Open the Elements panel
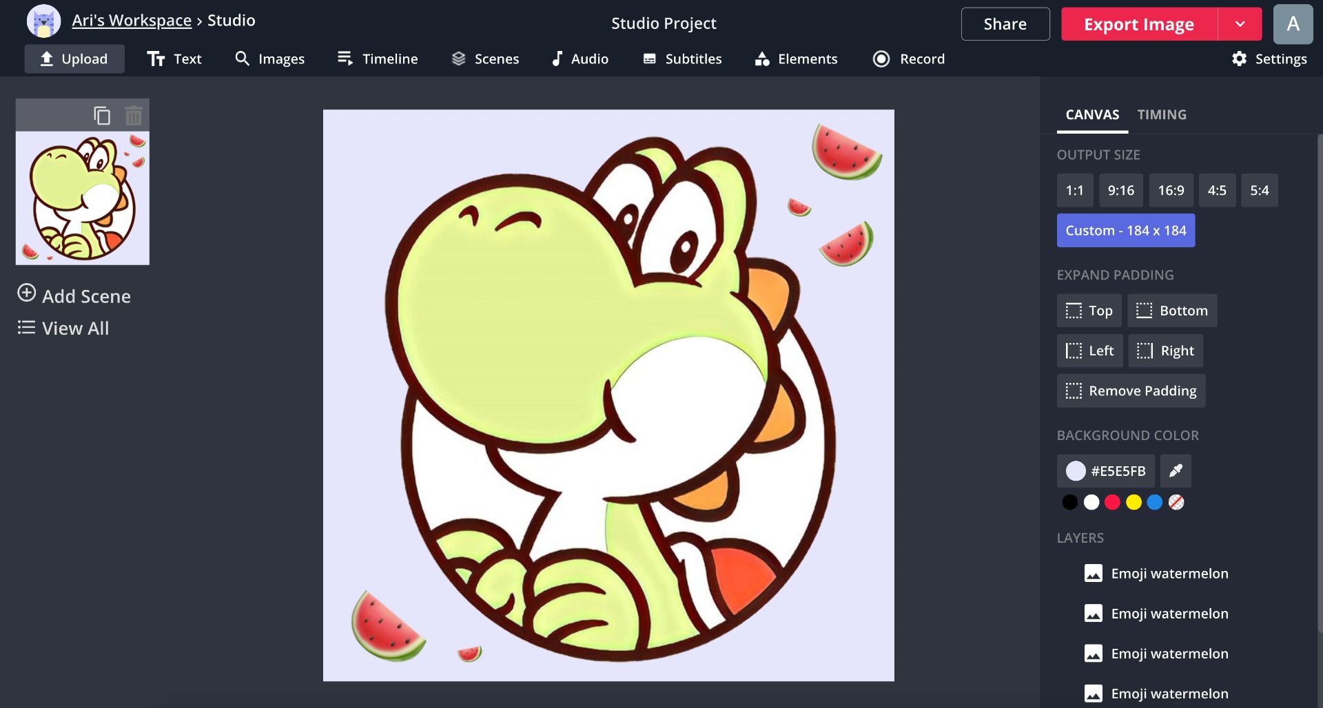1323x708 pixels. click(796, 59)
